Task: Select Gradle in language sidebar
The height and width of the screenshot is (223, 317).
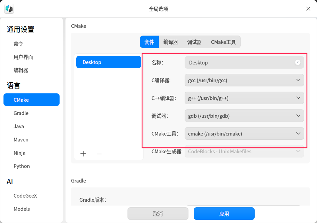Action: [x=32, y=113]
